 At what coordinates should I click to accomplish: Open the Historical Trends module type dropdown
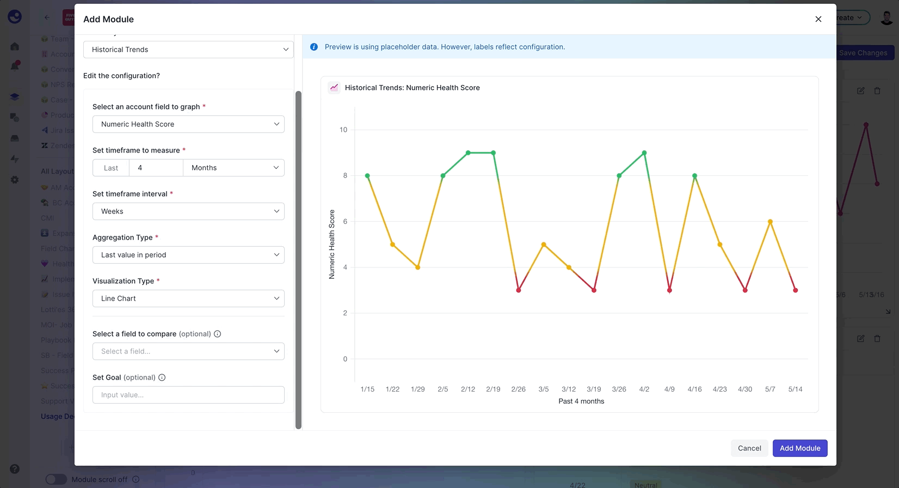pyautogui.click(x=188, y=50)
